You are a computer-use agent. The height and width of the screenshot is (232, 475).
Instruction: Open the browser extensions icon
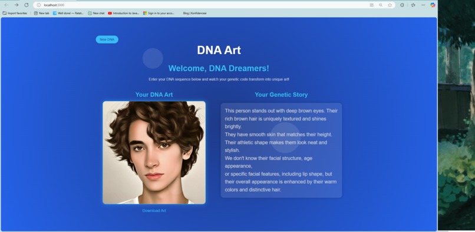(402, 5)
